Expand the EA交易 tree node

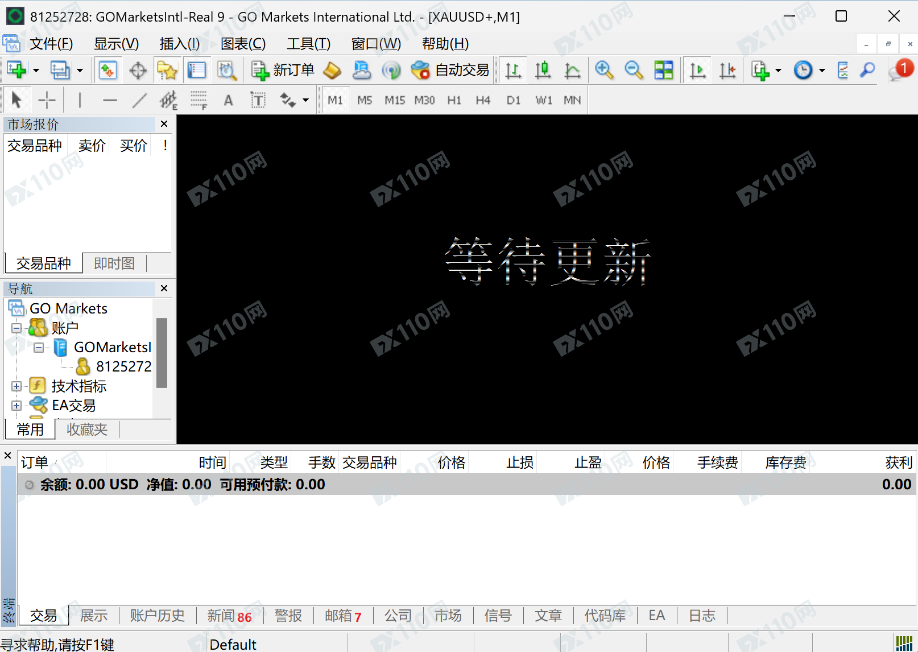16,405
